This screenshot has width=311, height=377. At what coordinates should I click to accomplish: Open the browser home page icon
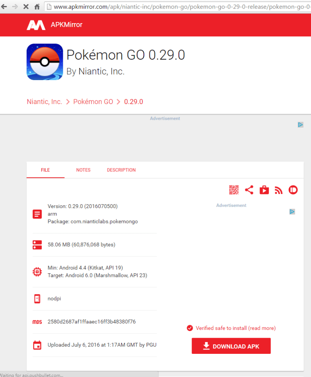tap(37, 7)
